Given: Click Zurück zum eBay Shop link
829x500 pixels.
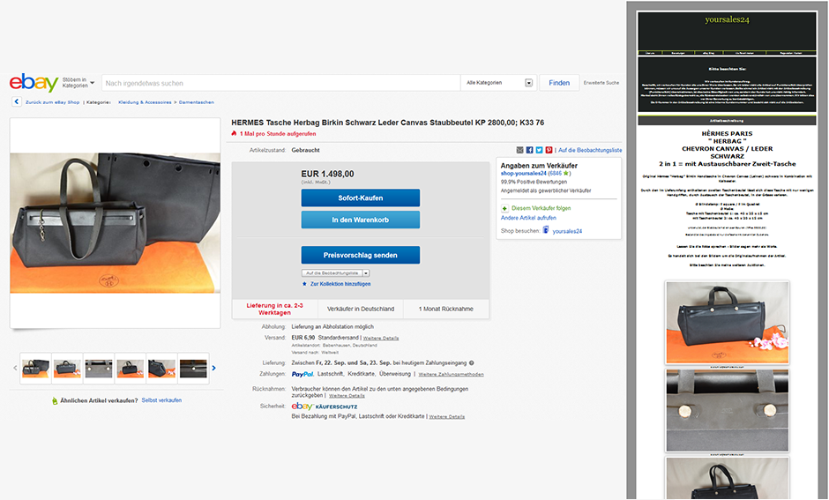Looking at the screenshot, I should pyautogui.click(x=52, y=102).
